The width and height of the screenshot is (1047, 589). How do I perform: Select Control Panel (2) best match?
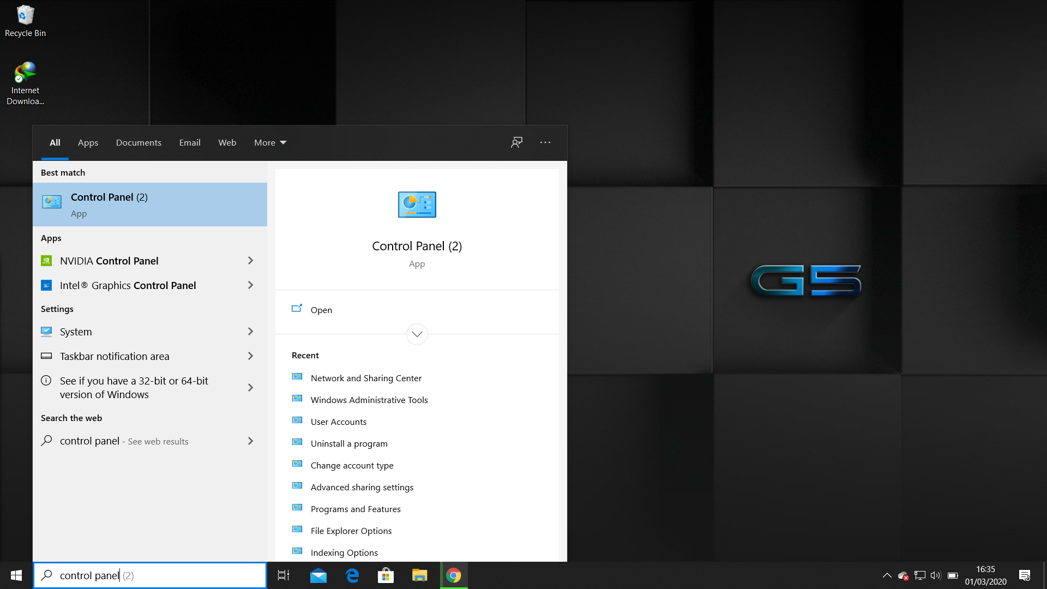coord(150,205)
